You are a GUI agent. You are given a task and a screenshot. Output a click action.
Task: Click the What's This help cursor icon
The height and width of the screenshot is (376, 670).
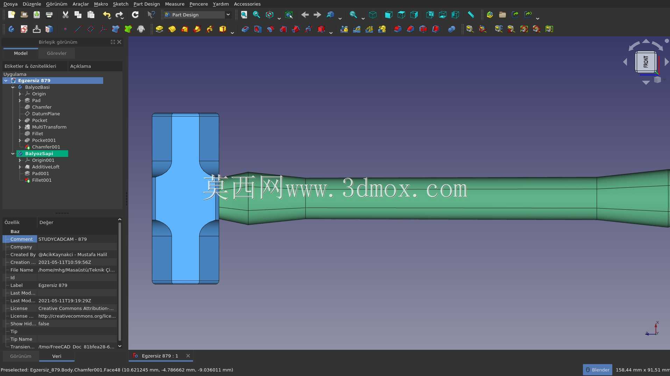click(x=151, y=15)
